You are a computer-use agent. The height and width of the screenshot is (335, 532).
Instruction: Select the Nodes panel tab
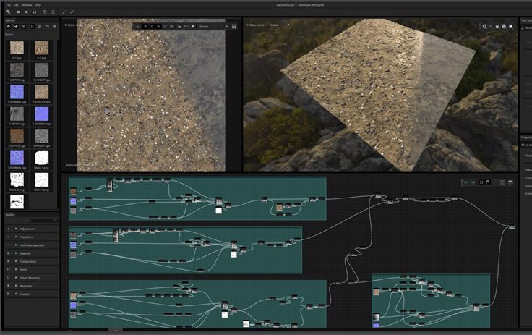click(x=10, y=215)
